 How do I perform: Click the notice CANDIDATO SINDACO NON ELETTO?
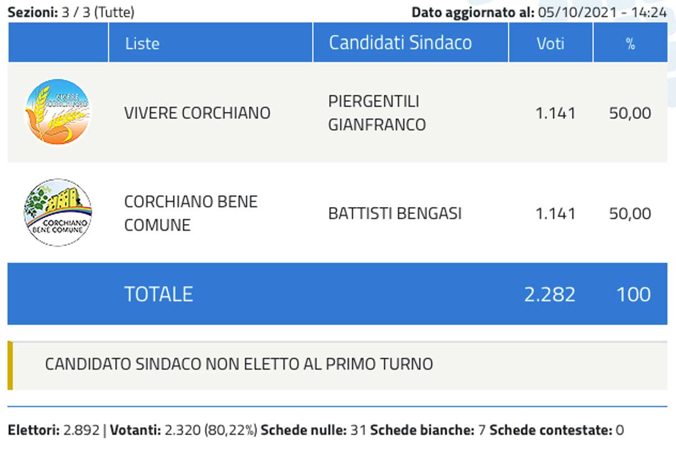tap(239, 364)
